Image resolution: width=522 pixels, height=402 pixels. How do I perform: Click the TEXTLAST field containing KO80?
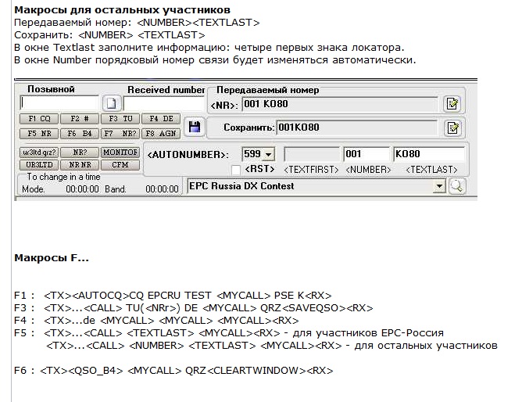429,154
